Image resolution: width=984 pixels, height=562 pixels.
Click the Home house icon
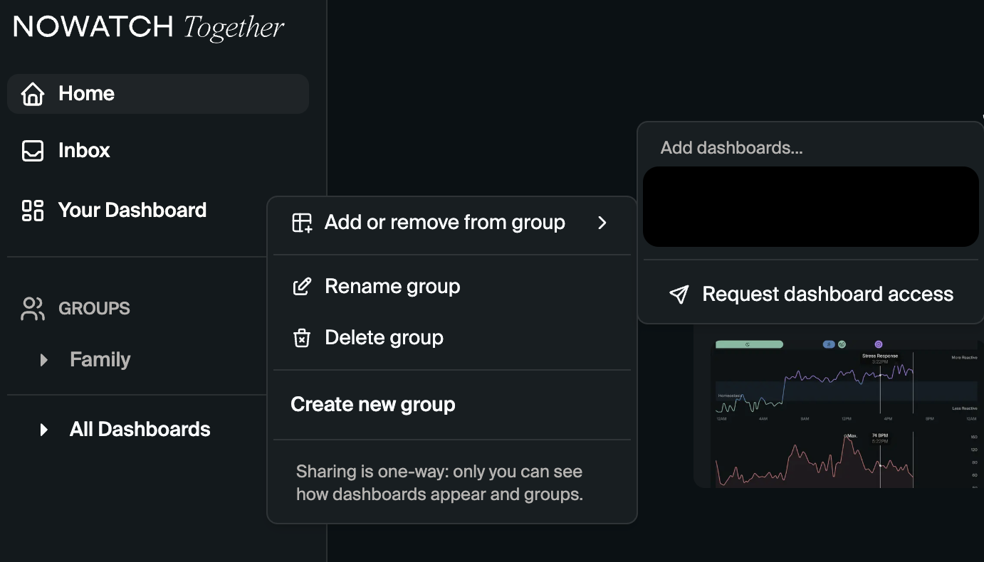33,94
